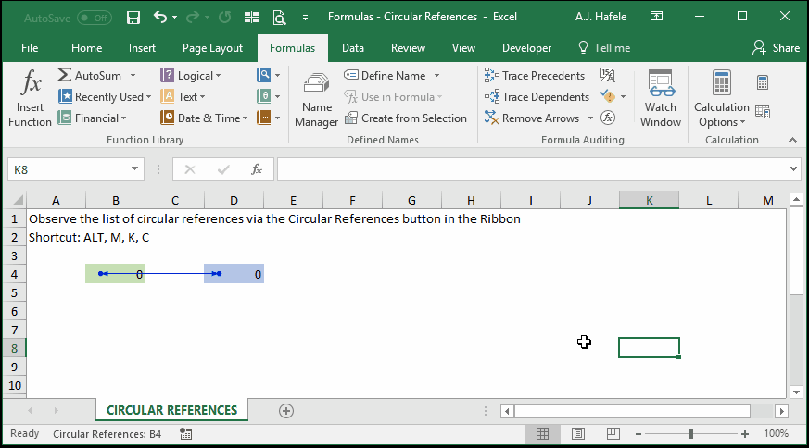Select the CIRCULAR REFERENCES sheet tab
This screenshot has width=809, height=448.
[x=171, y=410]
